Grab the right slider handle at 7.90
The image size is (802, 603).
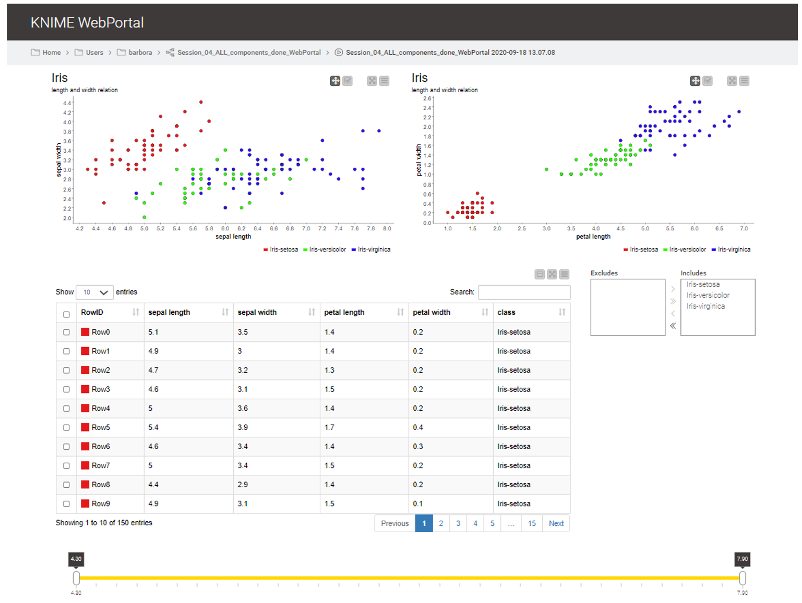click(743, 578)
